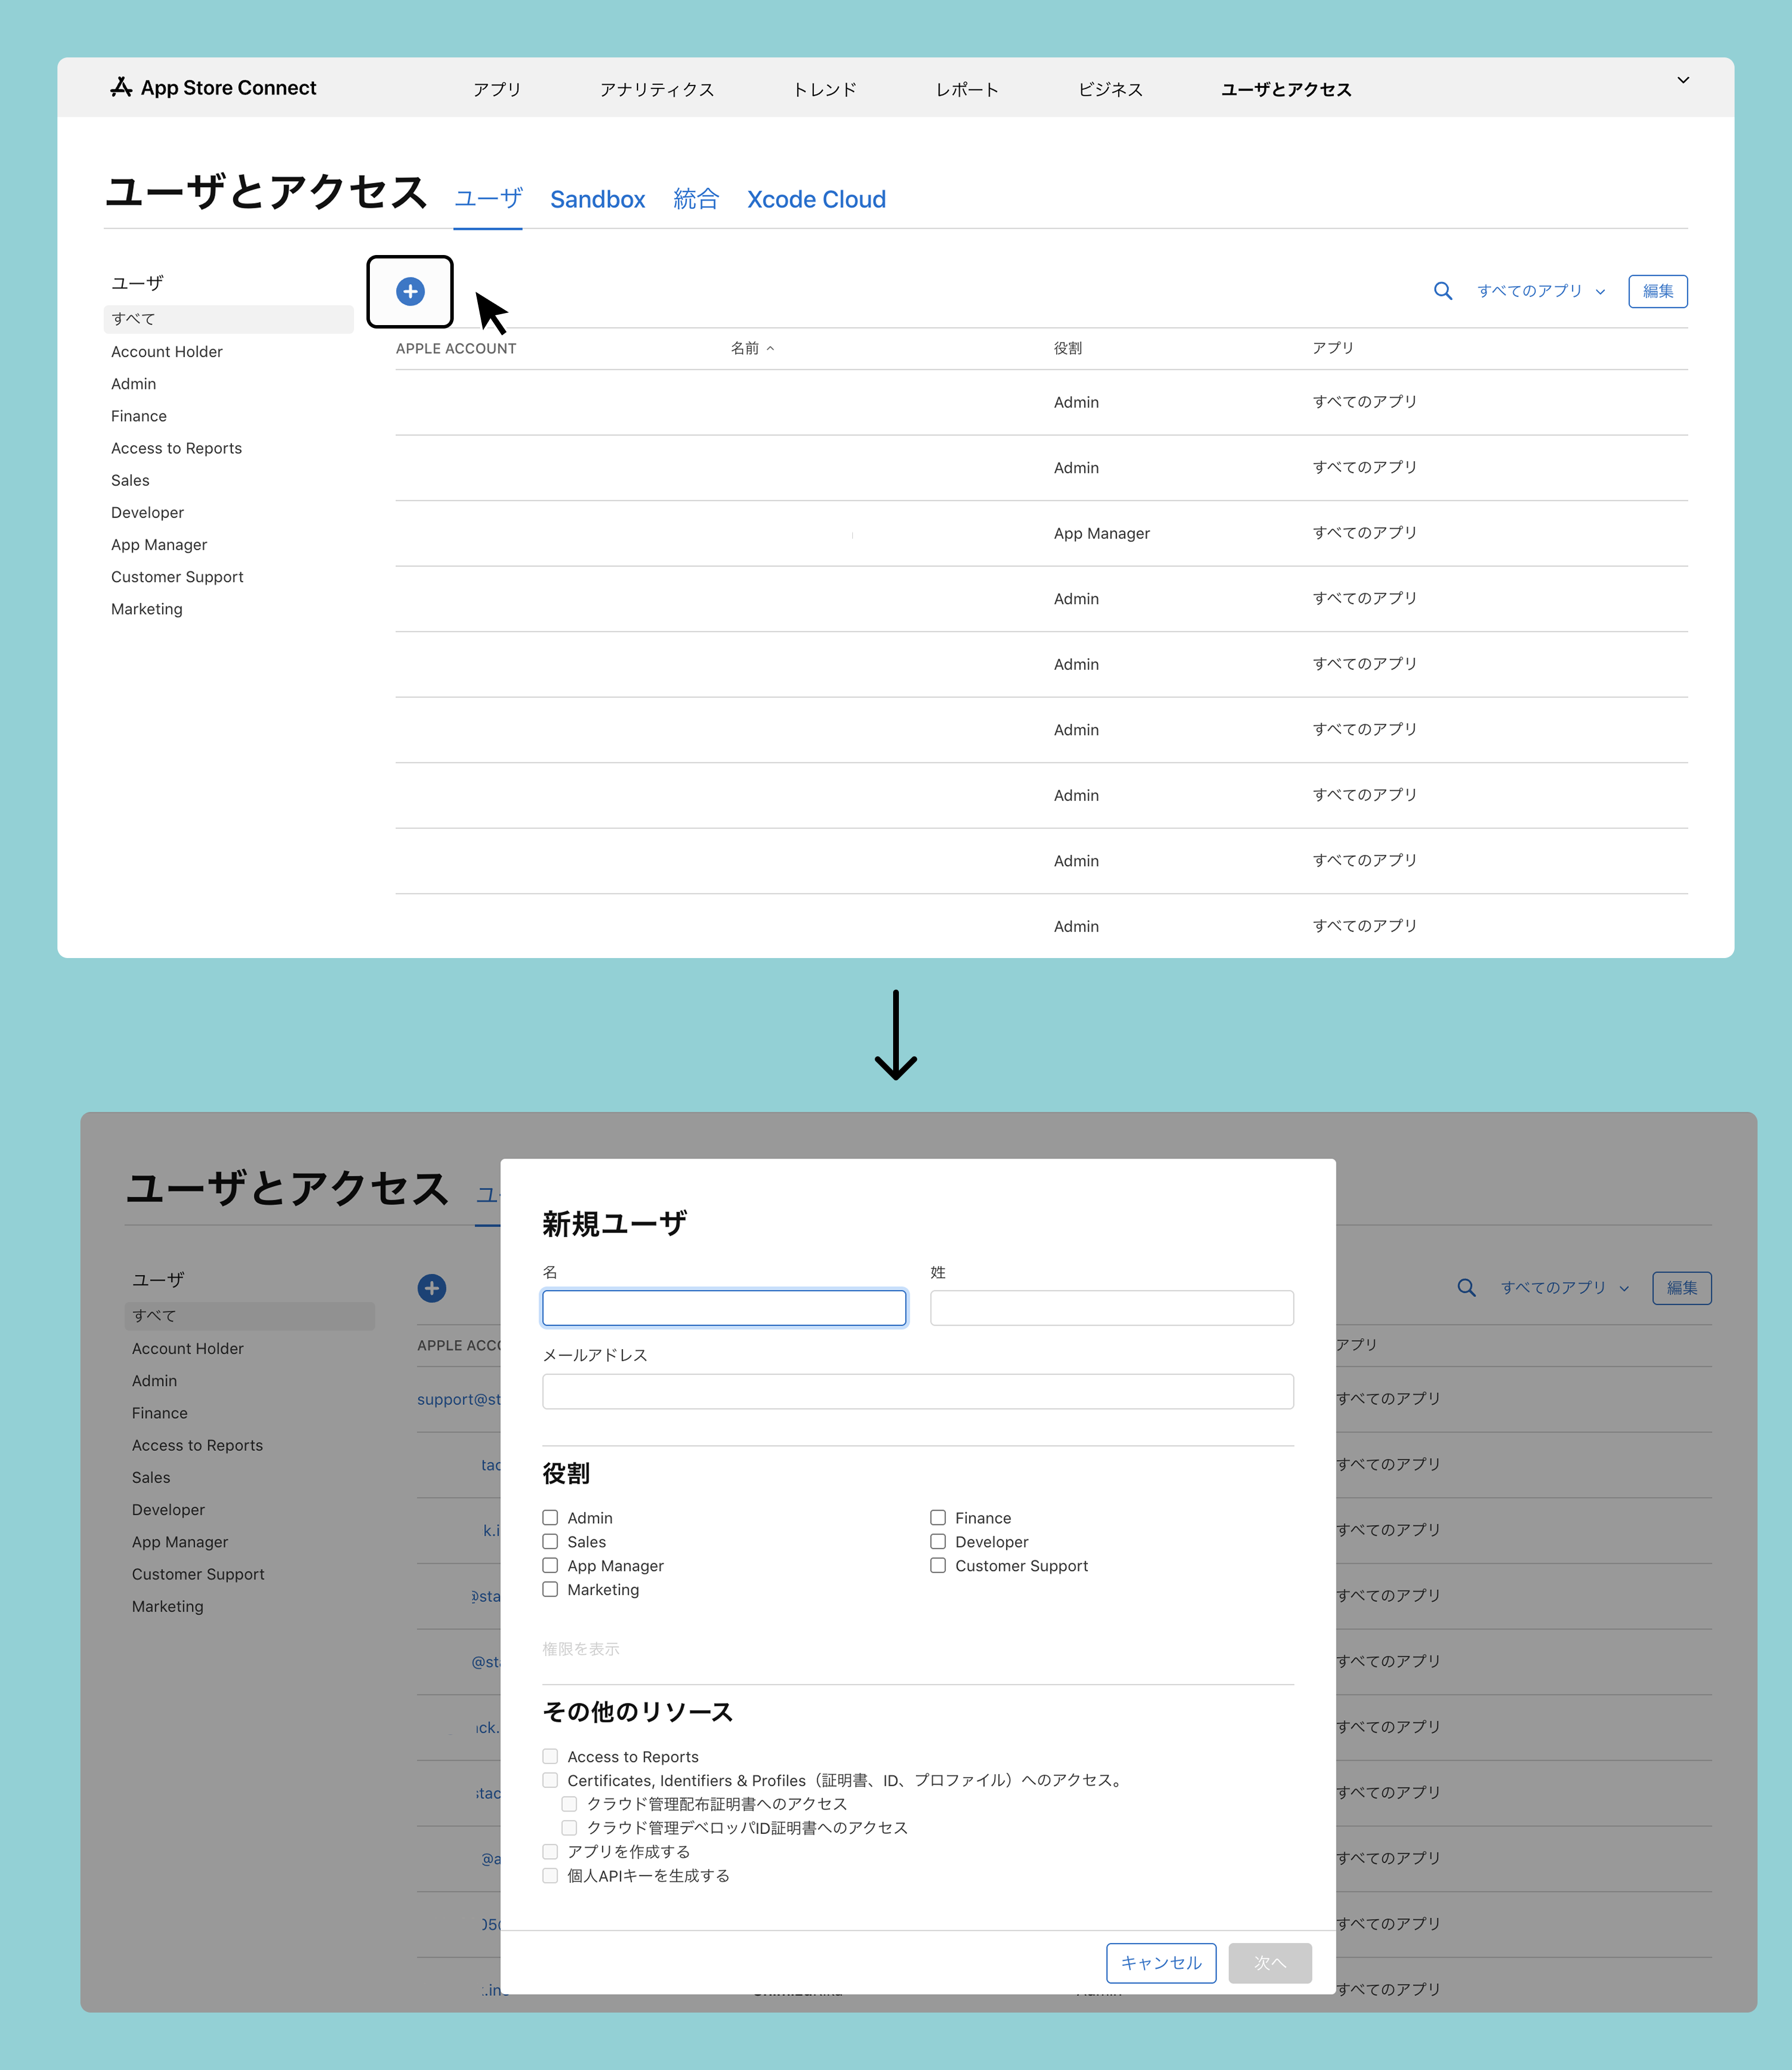Screen dimensions: 1792x2070
Task: Click the App Store Connect logo icon
Action: tap(121, 87)
